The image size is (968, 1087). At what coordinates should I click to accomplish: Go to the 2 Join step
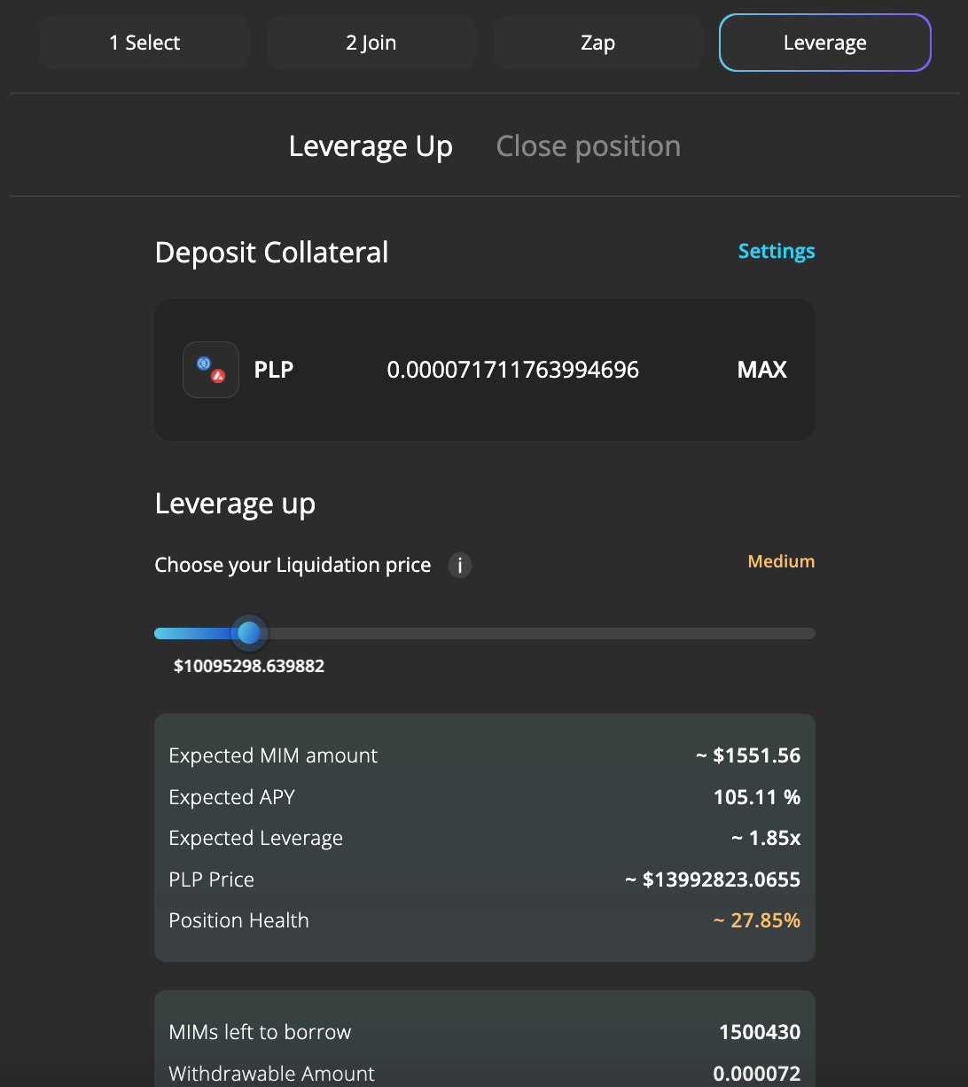click(x=371, y=43)
